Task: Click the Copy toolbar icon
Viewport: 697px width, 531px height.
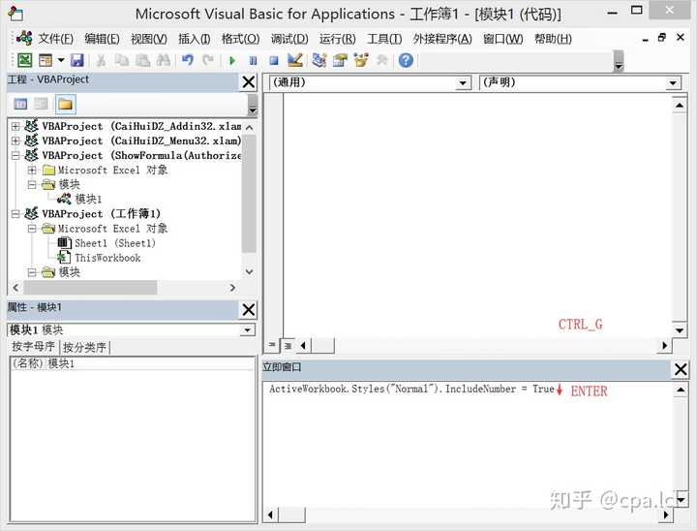Action: pos(121,60)
